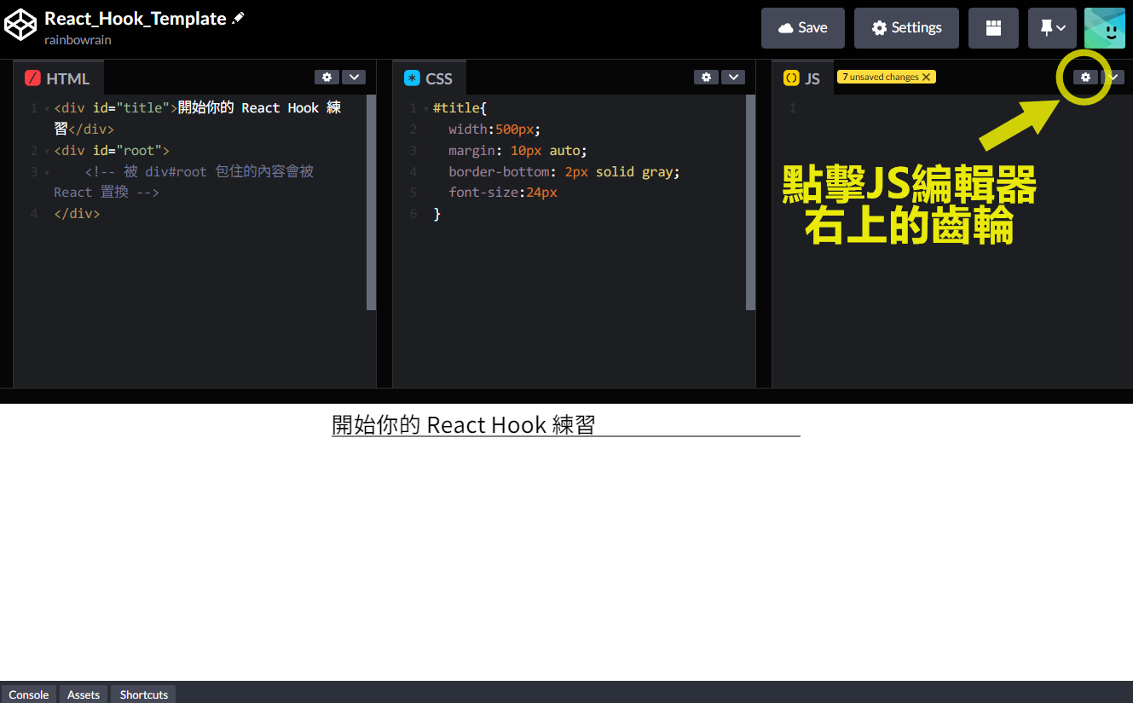Click the HTML editor gear icon
The height and width of the screenshot is (703, 1133).
tap(327, 77)
